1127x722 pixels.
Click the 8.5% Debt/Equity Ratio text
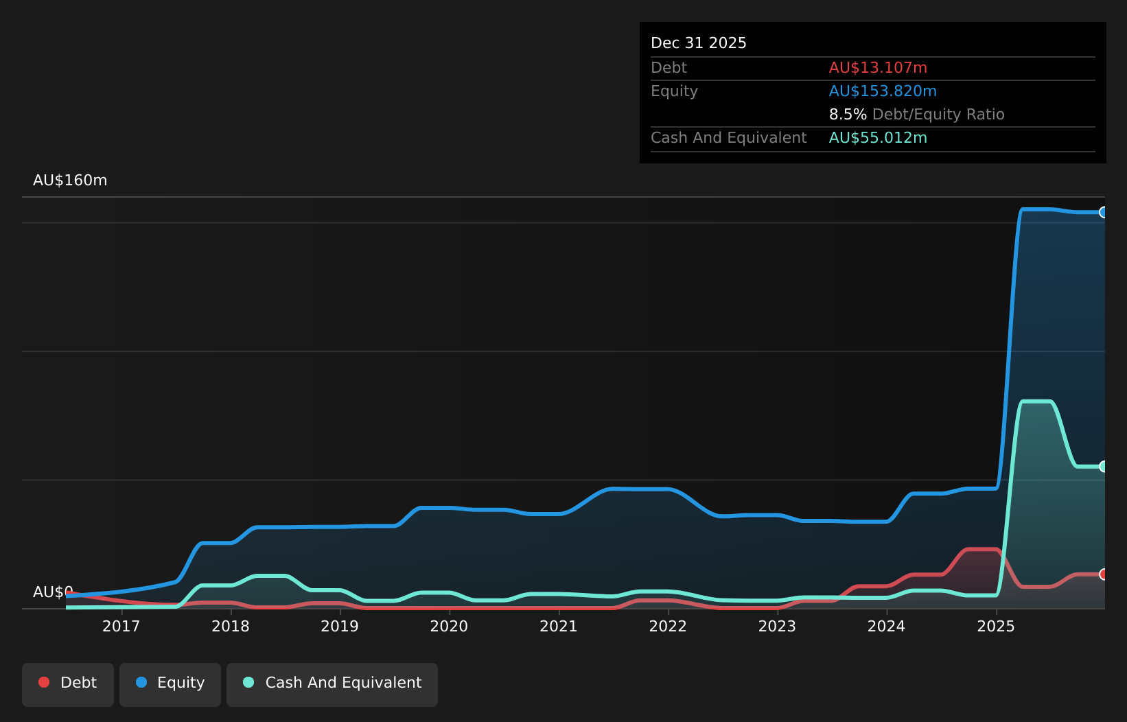[x=917, y=115]
